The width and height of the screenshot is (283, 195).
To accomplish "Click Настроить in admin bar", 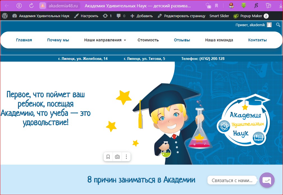I will [x=86, y=16].
